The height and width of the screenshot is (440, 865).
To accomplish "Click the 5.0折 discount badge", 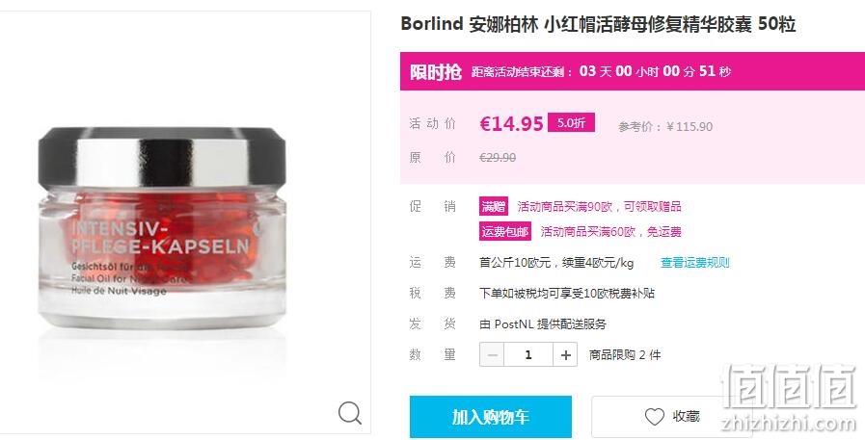I will (x=571, y=122).
